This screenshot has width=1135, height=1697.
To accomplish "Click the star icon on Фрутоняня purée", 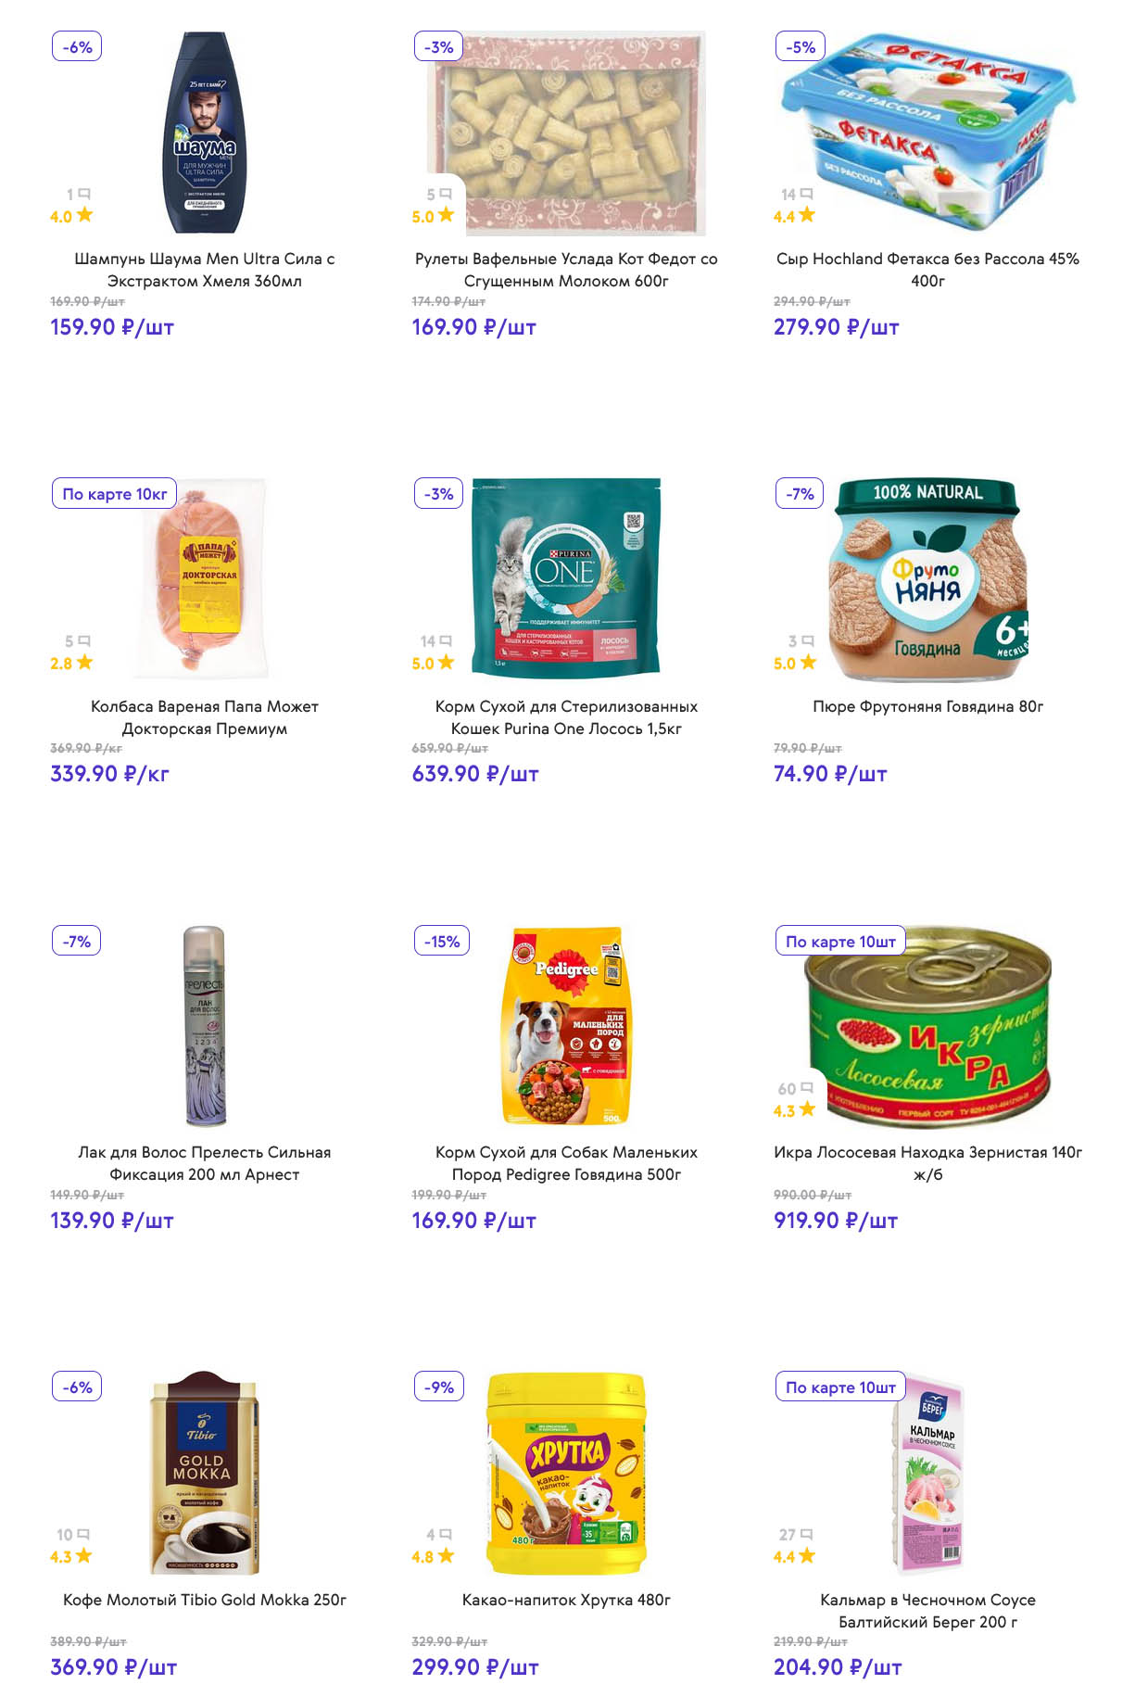I will 809,663.
